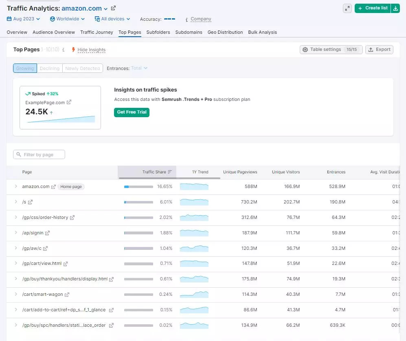Open external link icon for amazon.com row
Image resolution: width=406 pixels, height=341 pixels.
[x=53, y=186]
